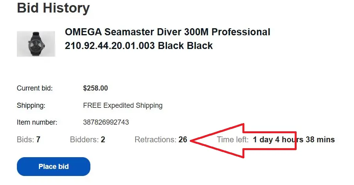Click the bids count of 7
The height and width of the screenshot is (185, 354).
(x=39, y=140)
